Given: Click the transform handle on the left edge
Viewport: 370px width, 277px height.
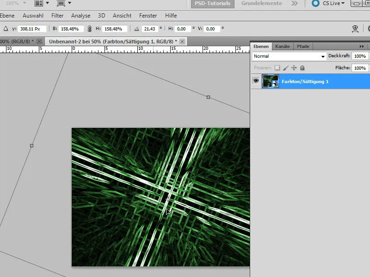Looking at the screenshot, I should click(31, 145).
